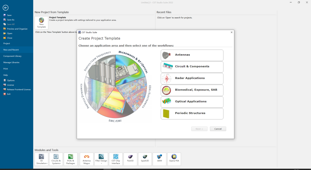
Task: Select Biomedical, Exposure, SAR workflow
Action: click(192, 90)
